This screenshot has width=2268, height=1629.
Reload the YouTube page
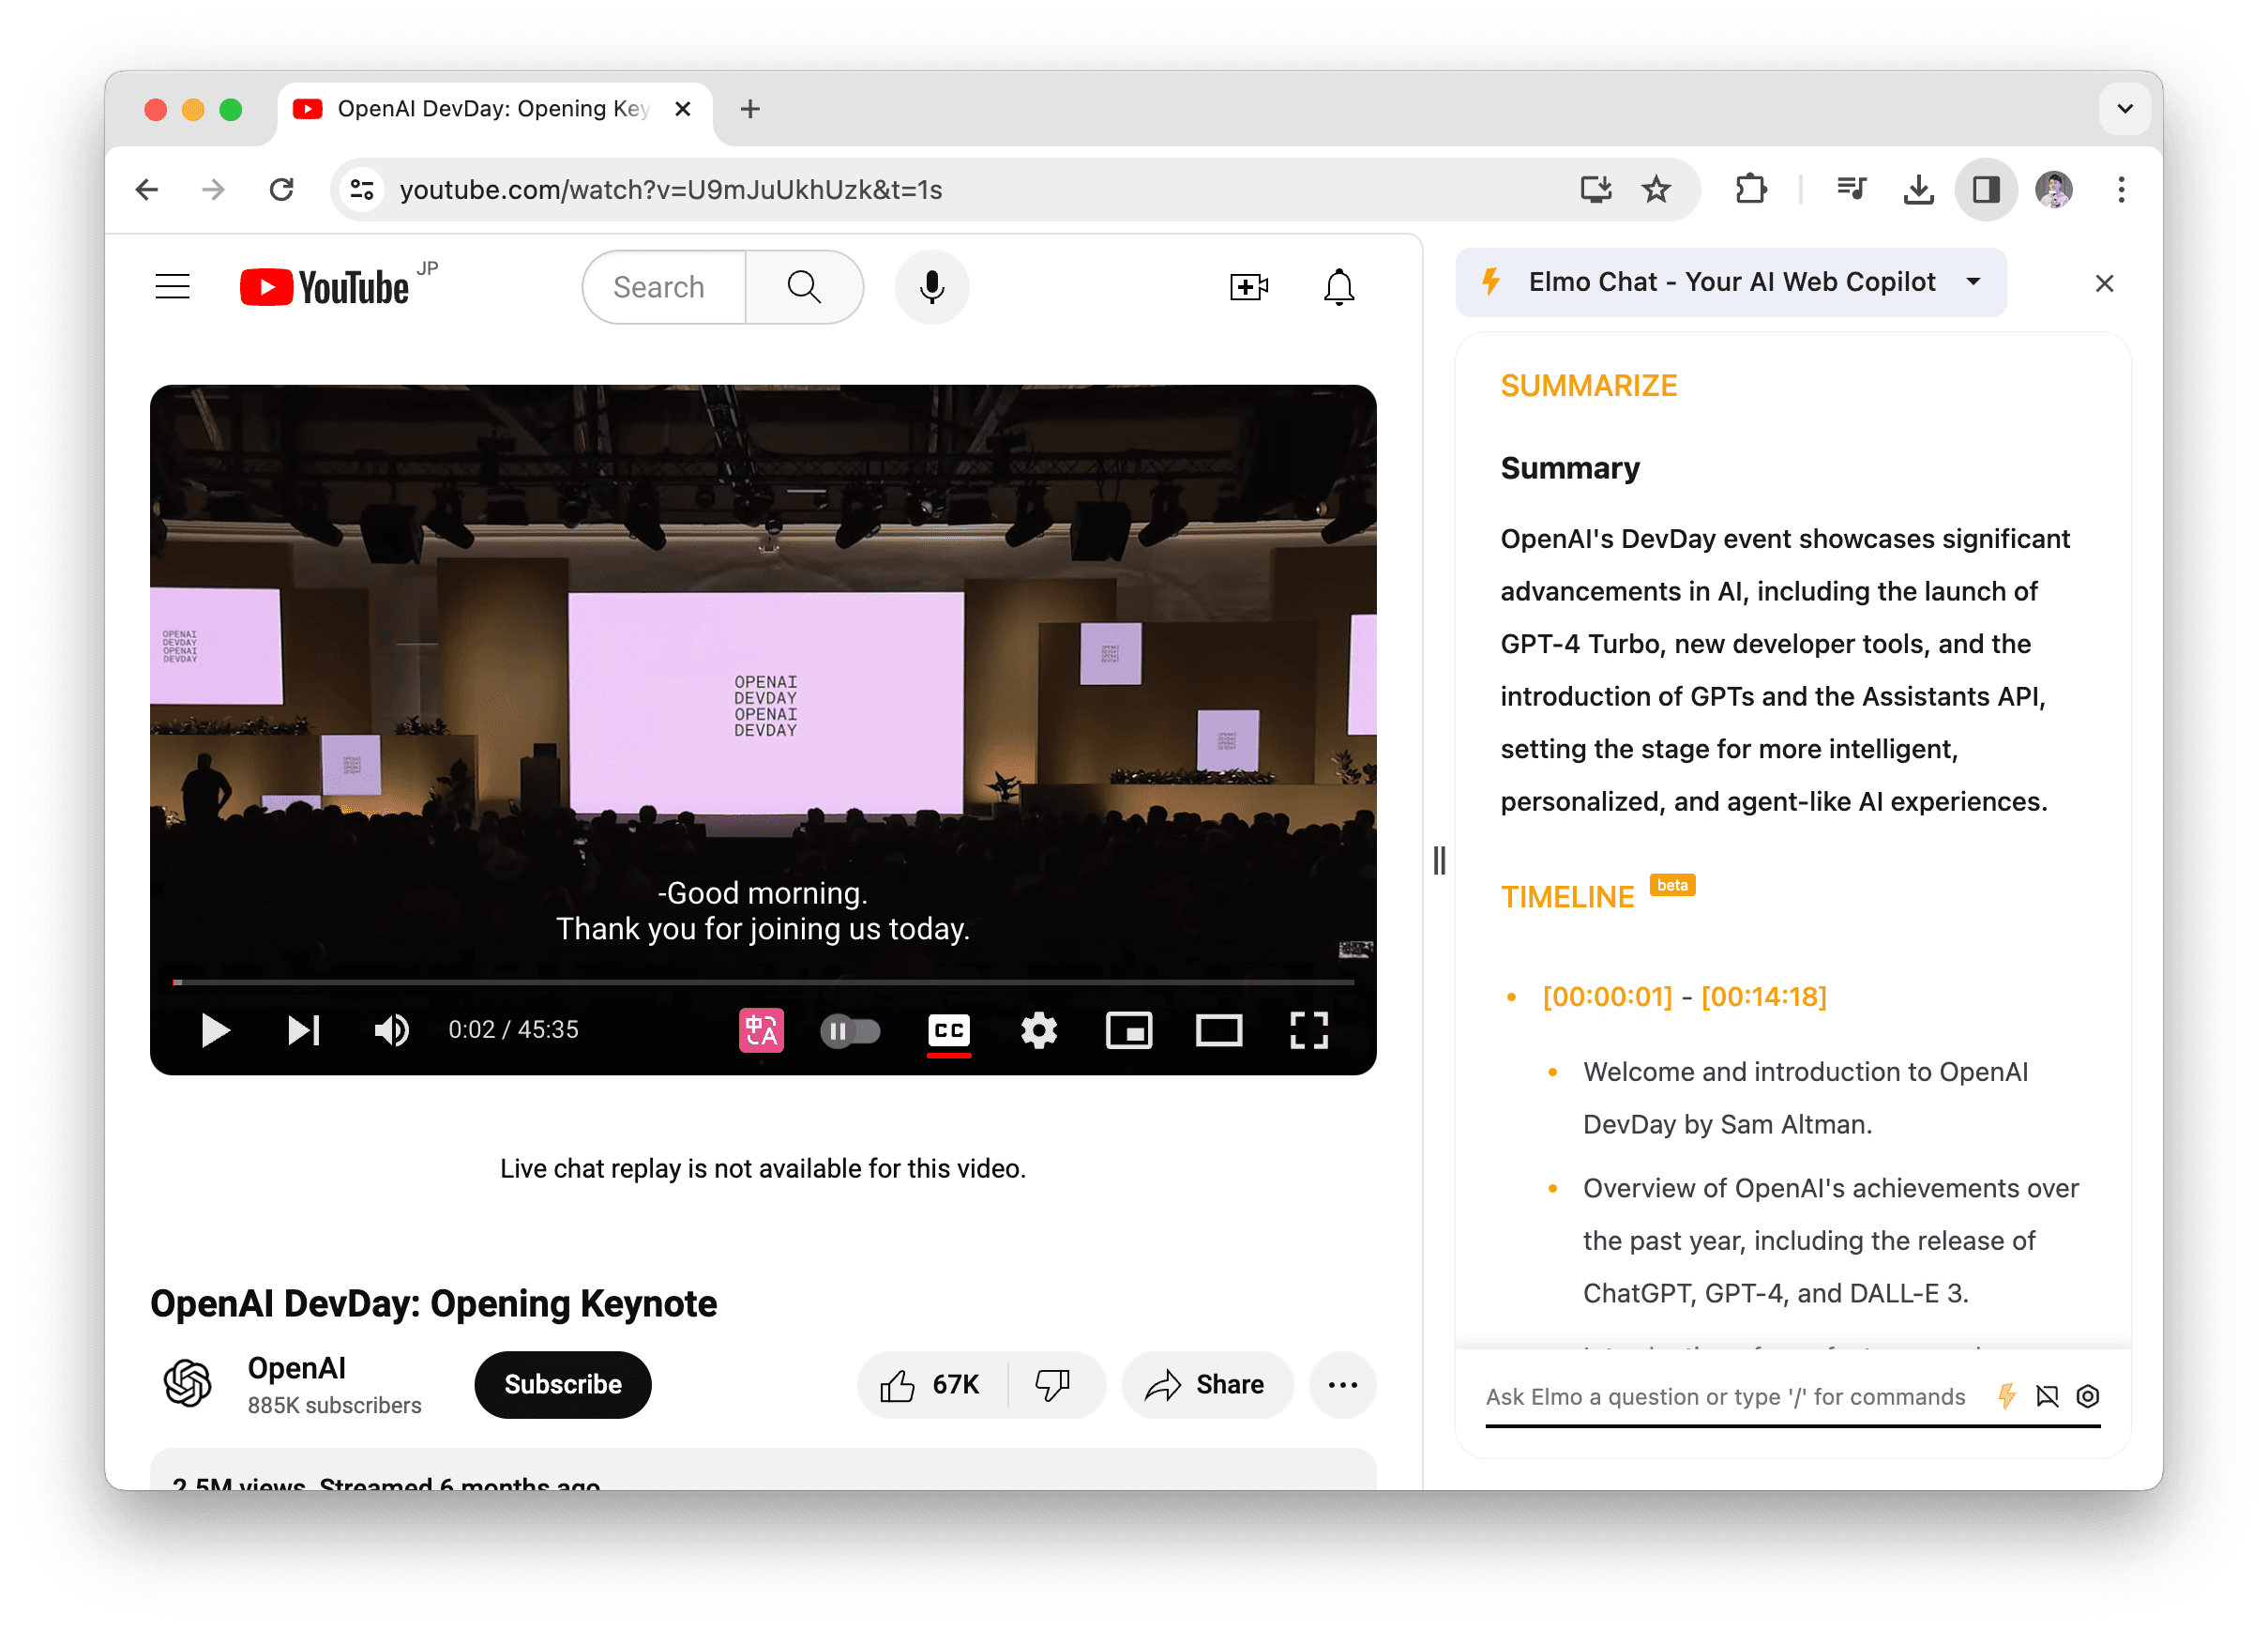[282, 190]
